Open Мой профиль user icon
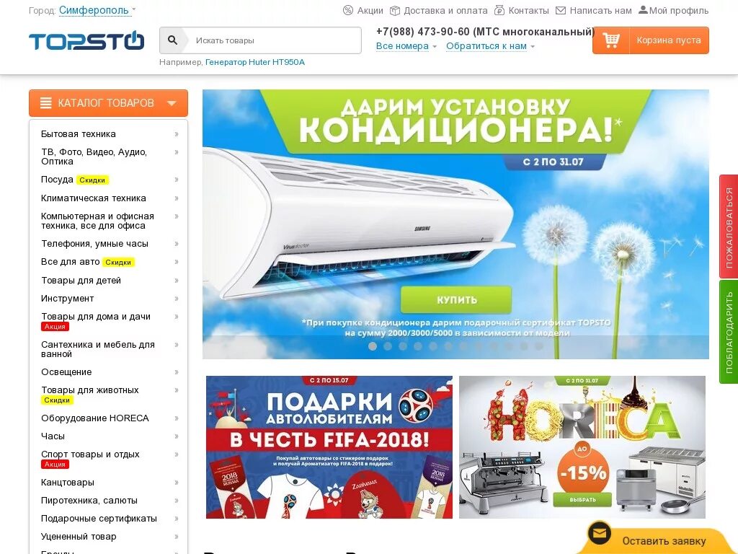Screen dimensions: 738x554 pos(643,10)
